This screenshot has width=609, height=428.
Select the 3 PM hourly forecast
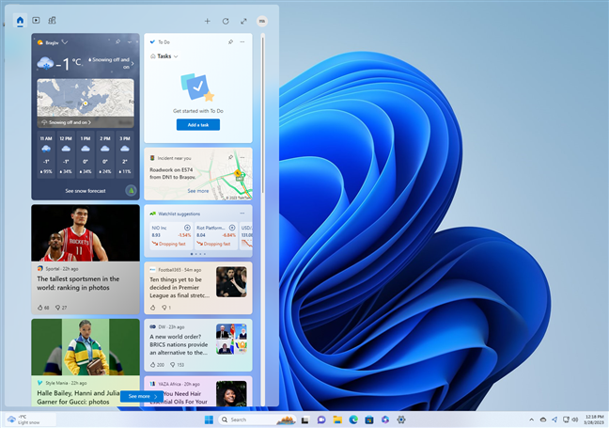[125, 154]
